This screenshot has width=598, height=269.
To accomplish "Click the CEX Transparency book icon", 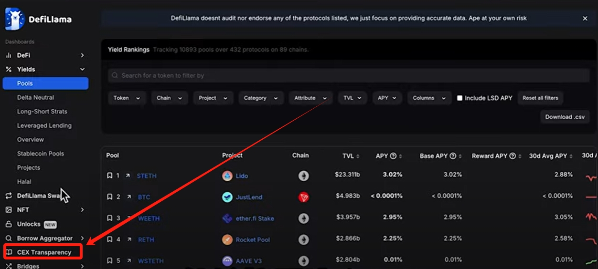I will [x=9, y=252].
